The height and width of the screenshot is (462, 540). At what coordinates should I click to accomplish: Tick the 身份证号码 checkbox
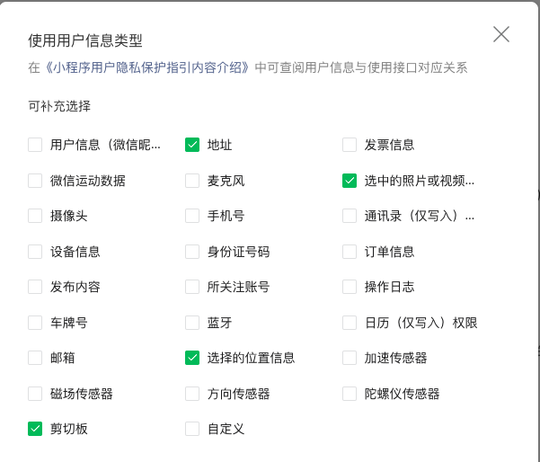point(192,252)
